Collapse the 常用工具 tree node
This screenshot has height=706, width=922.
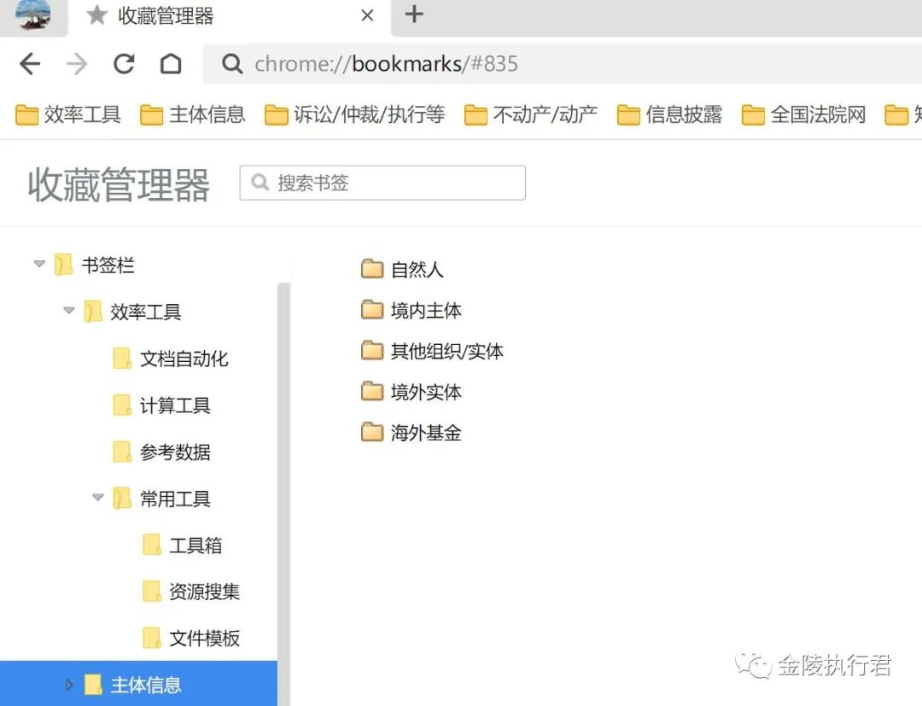(x=97, y=499)
